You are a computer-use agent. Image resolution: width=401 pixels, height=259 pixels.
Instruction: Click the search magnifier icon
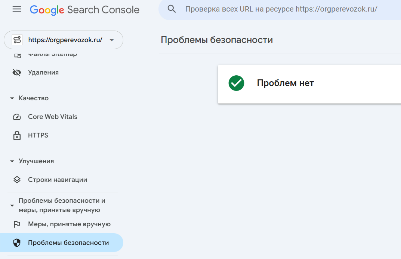click(x=172, y=9)
